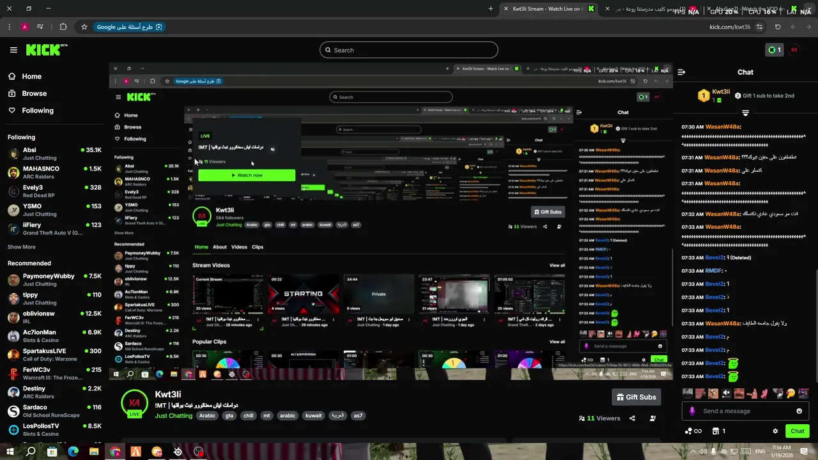This screenshot has height=460, width=818.
Task: Click the green Kick logo
Action: pyautogui.click(x=45, y=50)
